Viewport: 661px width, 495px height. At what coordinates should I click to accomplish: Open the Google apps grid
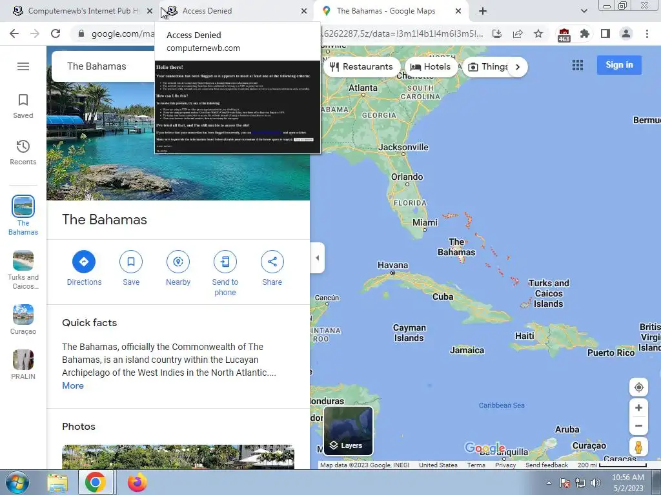pos(578,65)
